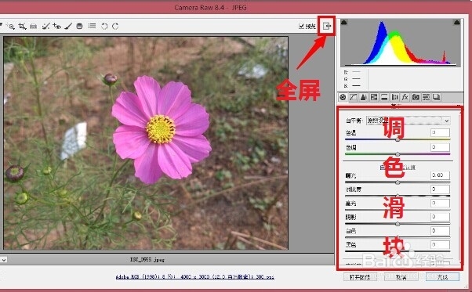
Task: Open Camera Raw preferences list icon
Action: 92,27
